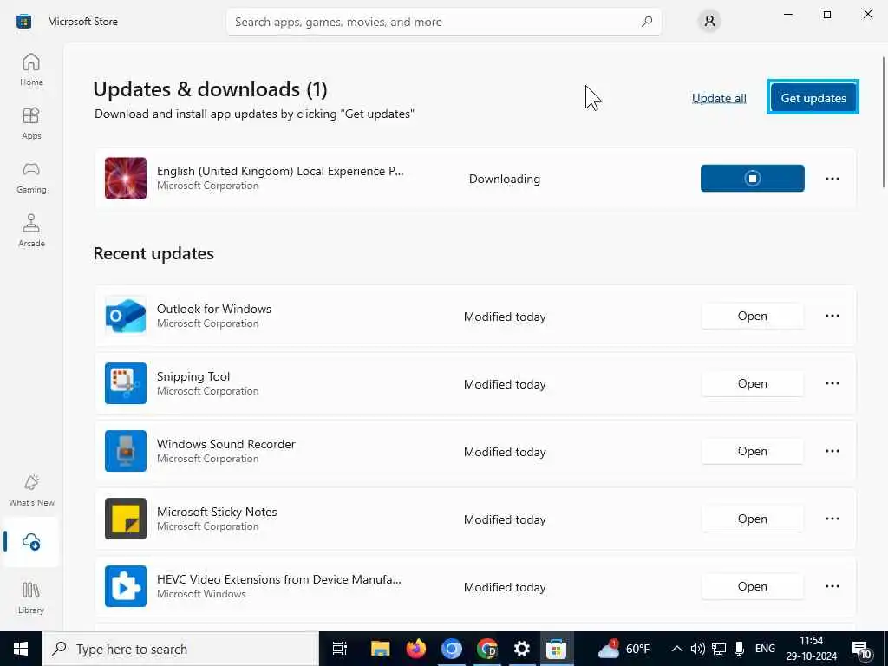Open more options for English Local Experience Pack
888x666 pixels.
(832, 179)
